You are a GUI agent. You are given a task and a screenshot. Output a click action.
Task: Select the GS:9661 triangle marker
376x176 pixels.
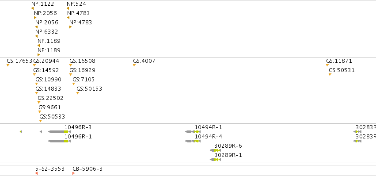(40, 112)
